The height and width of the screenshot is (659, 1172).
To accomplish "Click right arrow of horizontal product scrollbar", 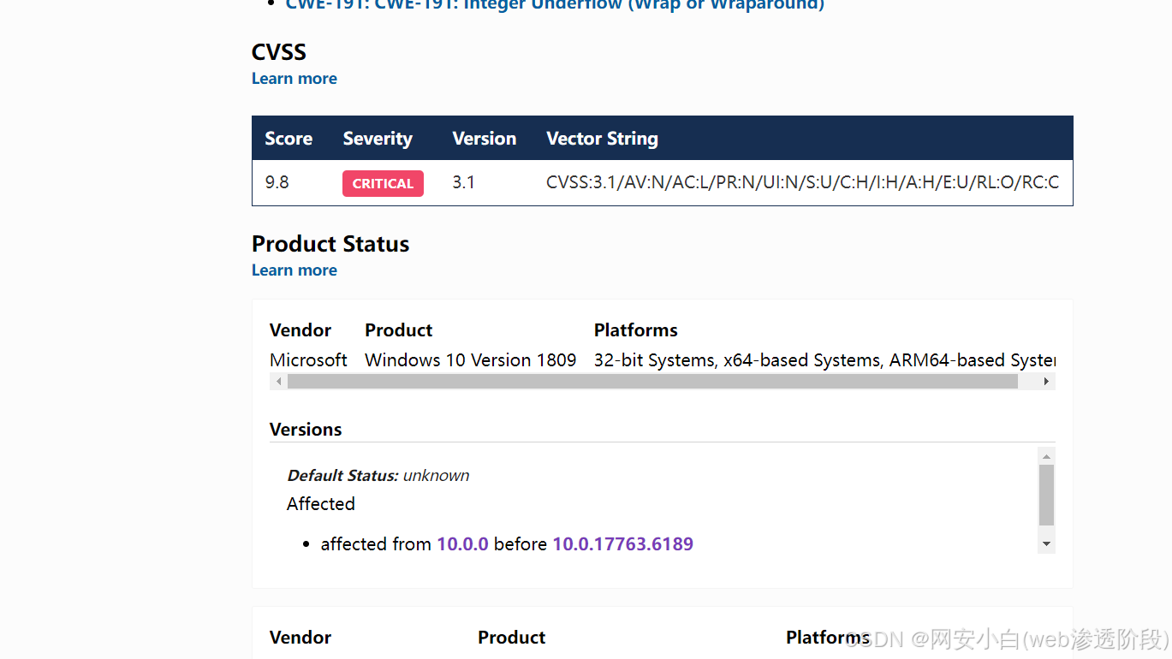I will (x=1046, y=382).
